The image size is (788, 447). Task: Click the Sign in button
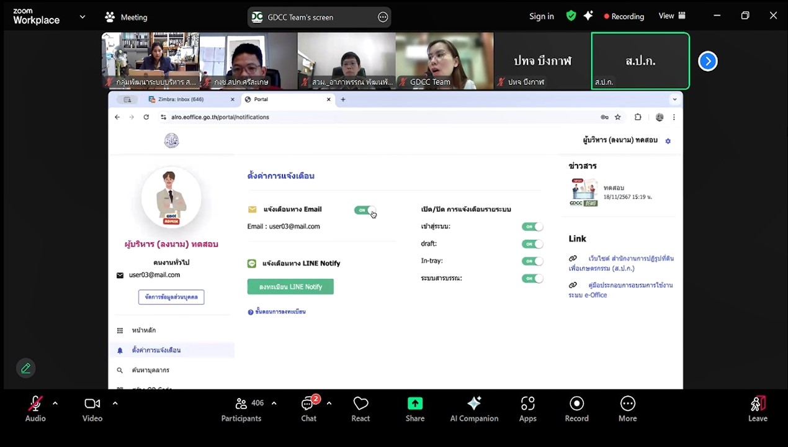542,16
